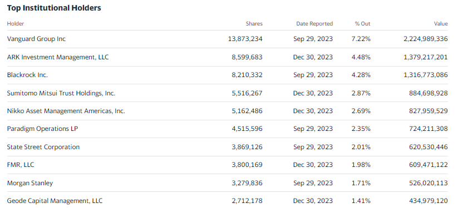Click ARK shares value 8,599,683

[x=247, y=57]
